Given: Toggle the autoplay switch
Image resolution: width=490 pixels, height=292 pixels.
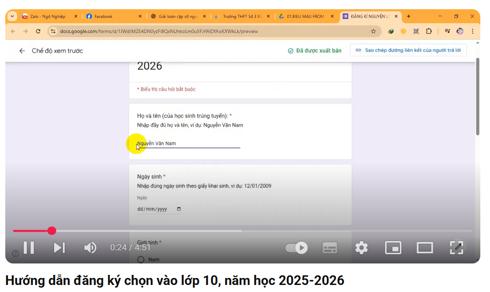Looking at the screenshot, I should tap(296, 248).
